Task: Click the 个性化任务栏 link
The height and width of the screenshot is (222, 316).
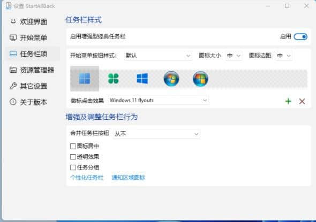Action: click(87, 178)
